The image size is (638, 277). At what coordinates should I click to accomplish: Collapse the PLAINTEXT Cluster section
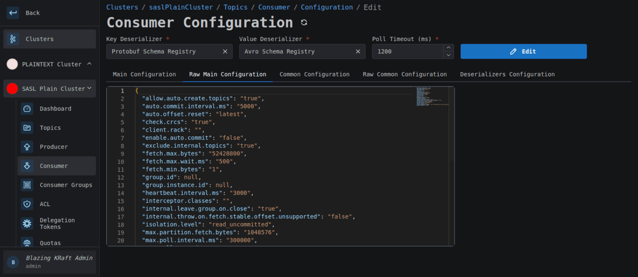pos(89,64)
